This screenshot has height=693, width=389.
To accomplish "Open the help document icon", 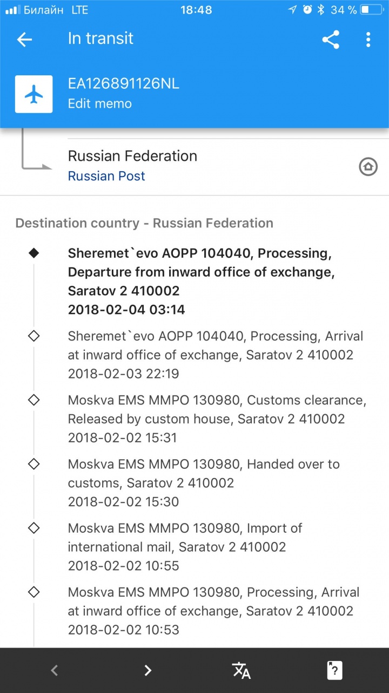I will (335, 670).
